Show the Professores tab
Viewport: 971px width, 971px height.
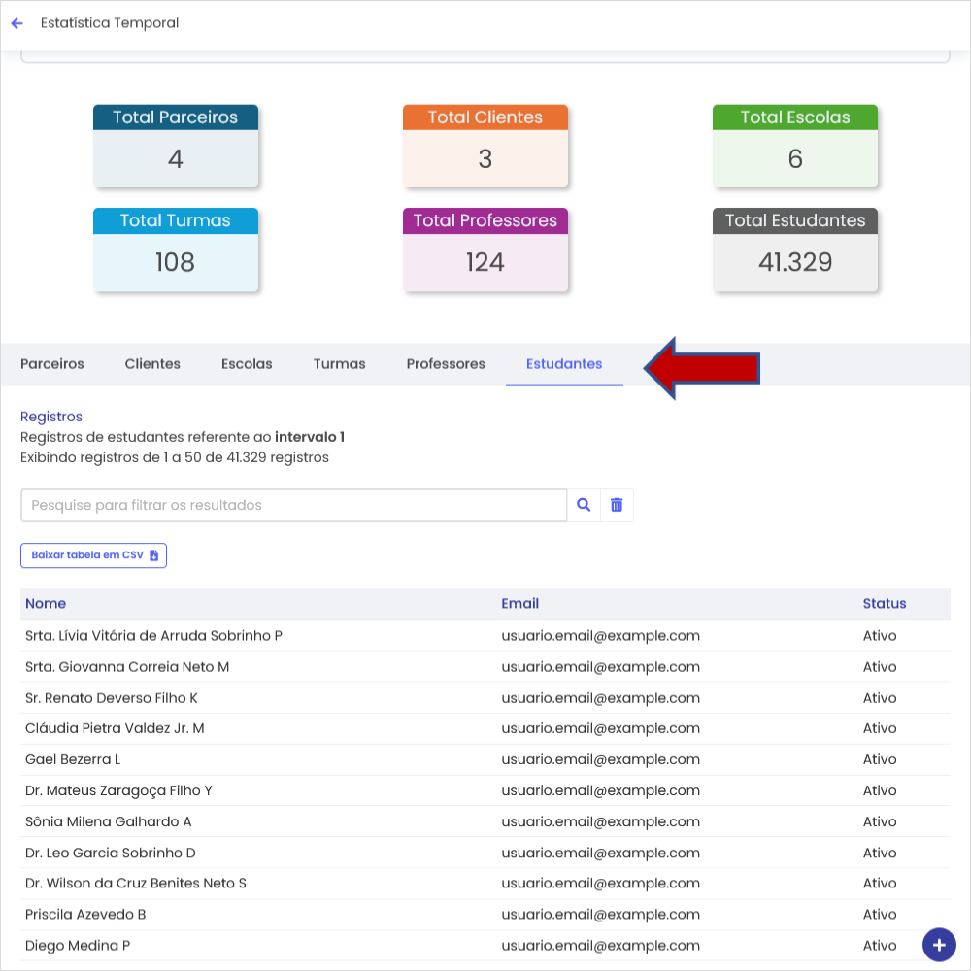(x=446, y=364)
